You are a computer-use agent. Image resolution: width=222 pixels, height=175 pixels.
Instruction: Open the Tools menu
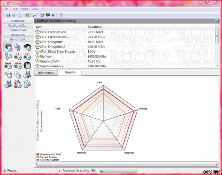(24, 9)
